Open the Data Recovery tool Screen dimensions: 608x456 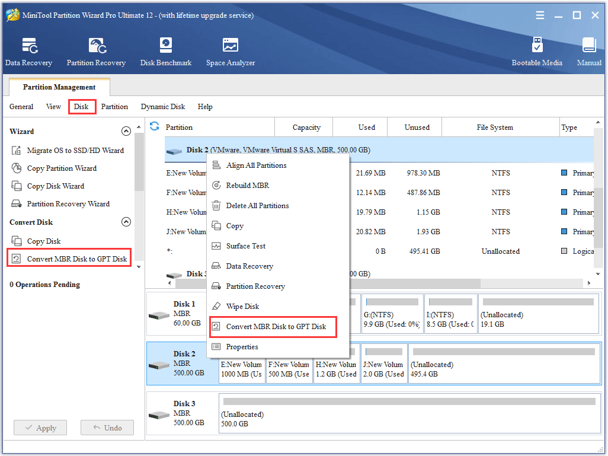tap(29, 51)
